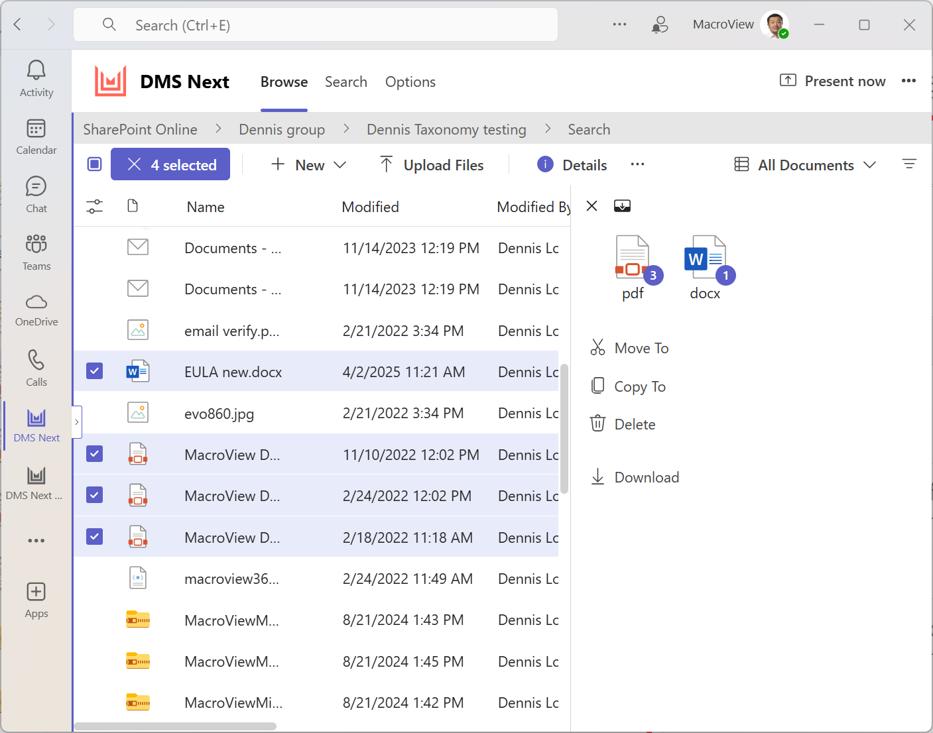Navigate to Dennis Taxonomy testing breadcrumb
This screenshot has height=733, width=933.
(x=446, y=129)
